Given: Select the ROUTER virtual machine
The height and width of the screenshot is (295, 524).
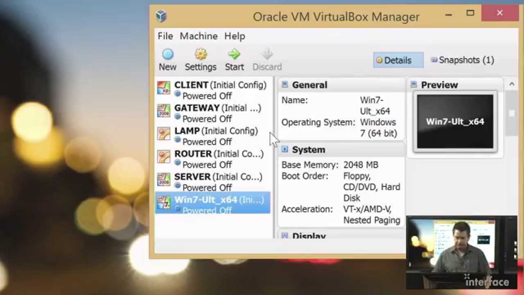Looking at the screenshot, I should click(213, 159).
